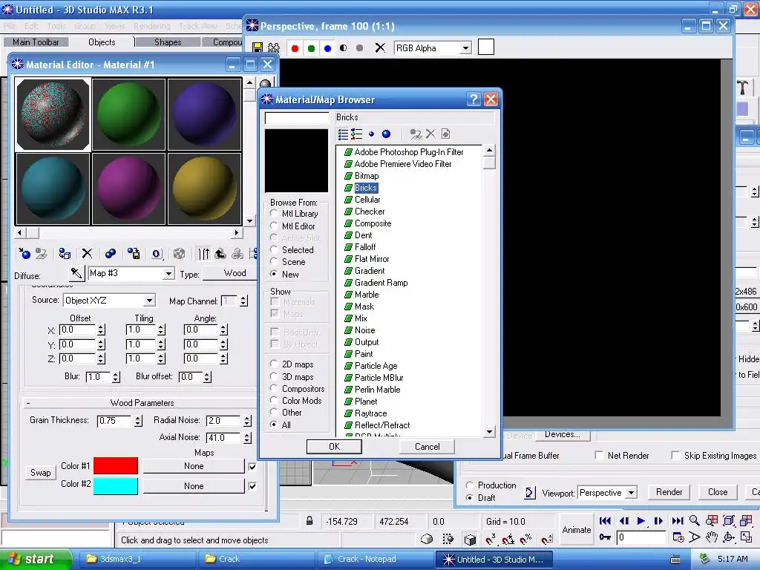
Task: Click Blur value spinner arrows
Action: [116, 377]
